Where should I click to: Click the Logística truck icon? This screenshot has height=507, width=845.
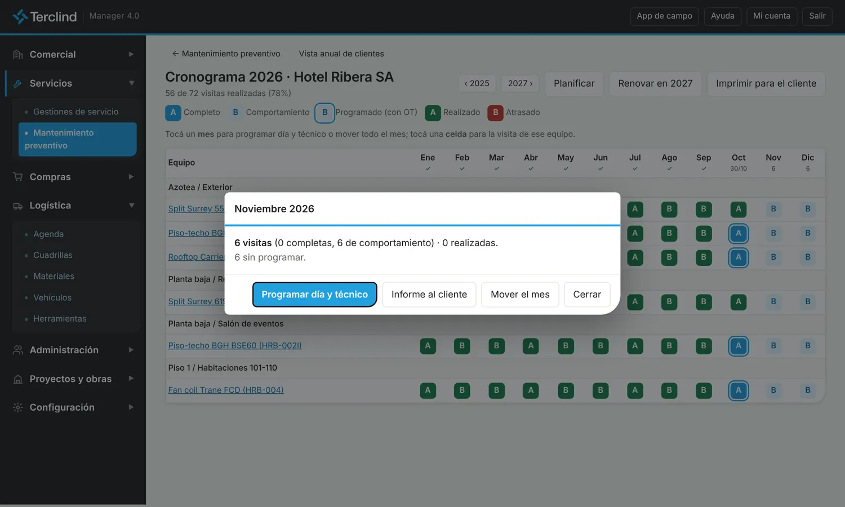(x=18, y=206)
